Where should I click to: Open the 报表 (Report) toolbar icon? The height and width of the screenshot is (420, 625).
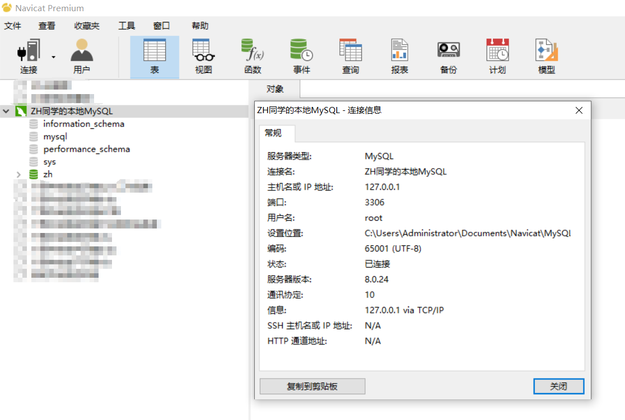399,56
